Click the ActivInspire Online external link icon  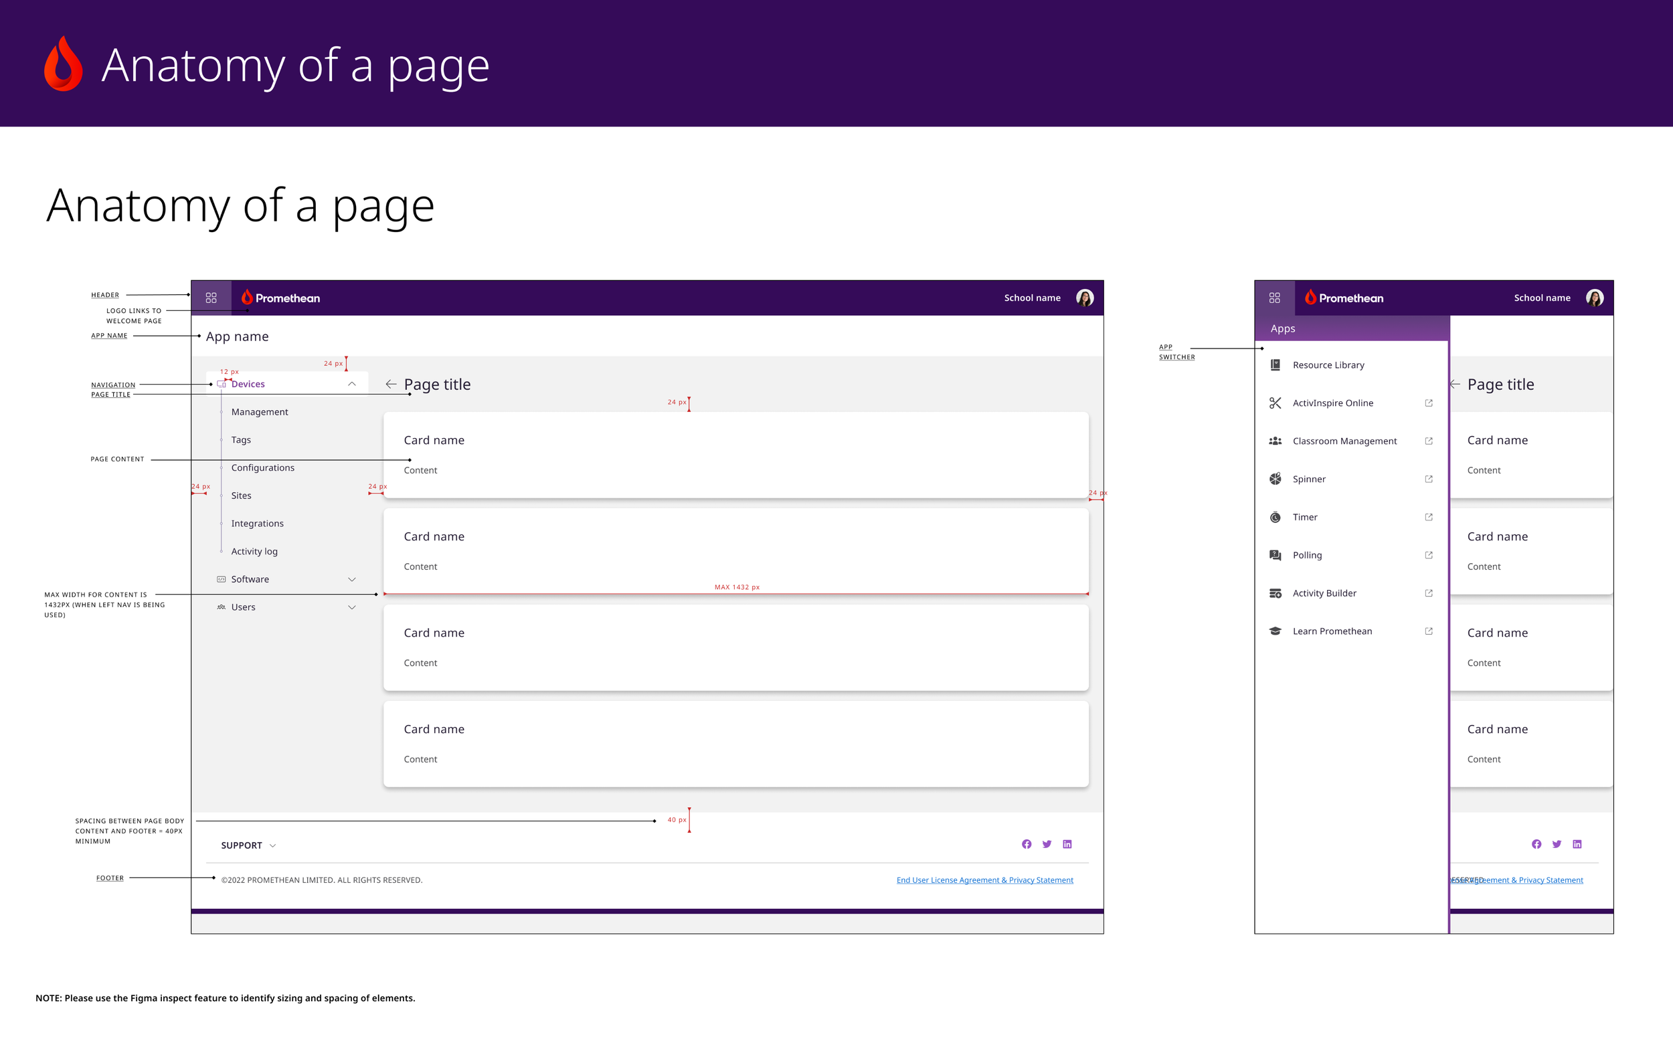point(1429,403)
